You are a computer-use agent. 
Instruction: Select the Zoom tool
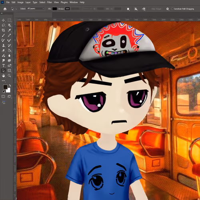[9, 76]
